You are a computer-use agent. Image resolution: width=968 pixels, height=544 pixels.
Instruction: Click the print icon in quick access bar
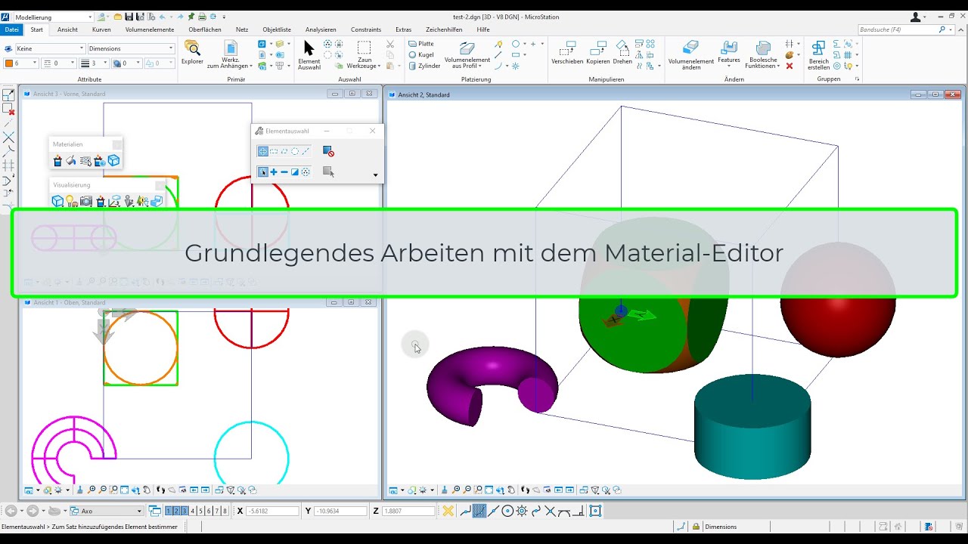pos(202,17)
